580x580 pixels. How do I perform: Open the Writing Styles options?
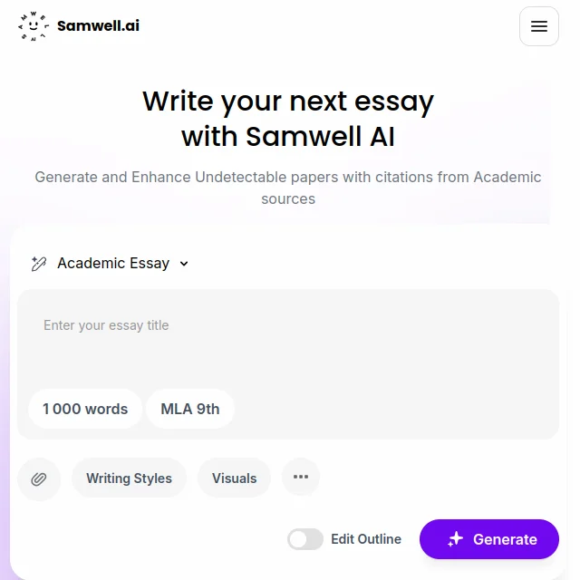pyautogui.click(x=129, y=478)
